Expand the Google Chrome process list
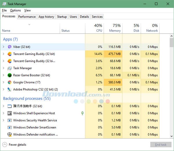This screenshot has width=174, height=151. 3,82
